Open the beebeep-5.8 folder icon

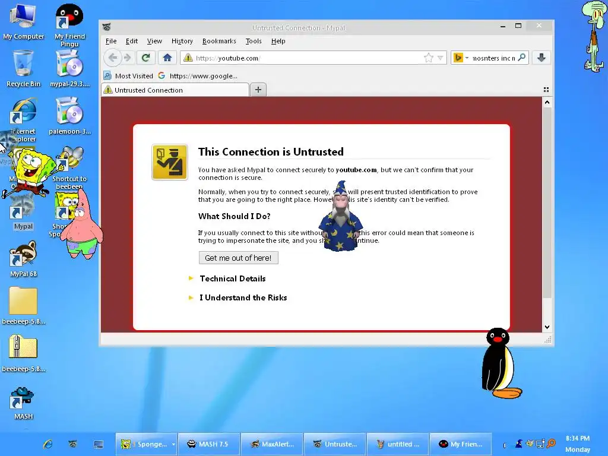(x=23, y=306)
